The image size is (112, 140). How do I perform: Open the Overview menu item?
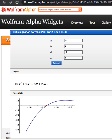77,23
